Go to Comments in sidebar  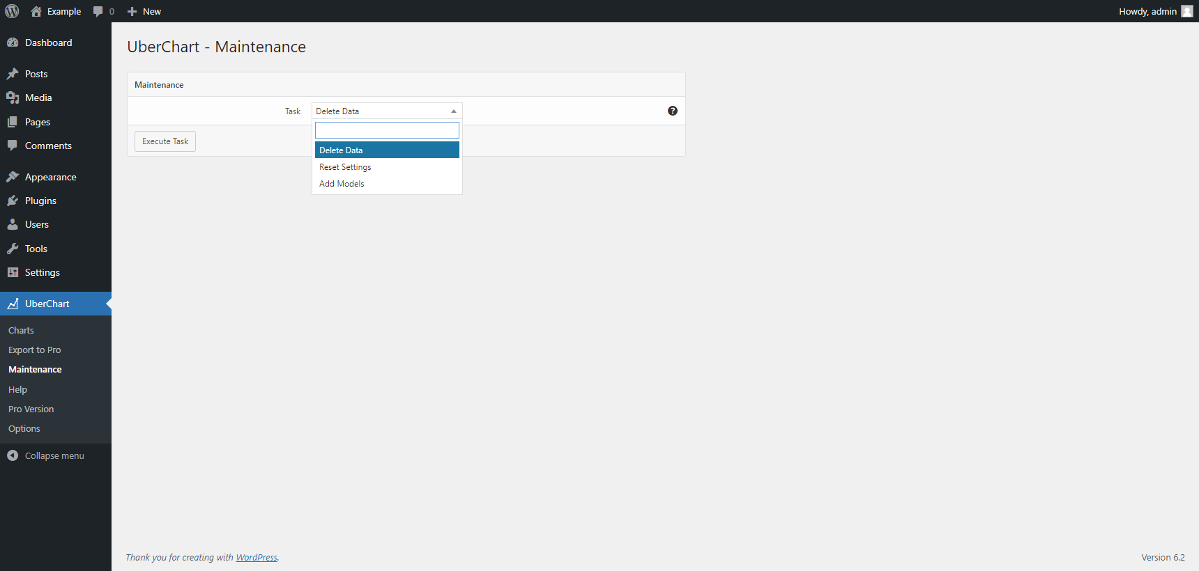[x=48, y=146]
